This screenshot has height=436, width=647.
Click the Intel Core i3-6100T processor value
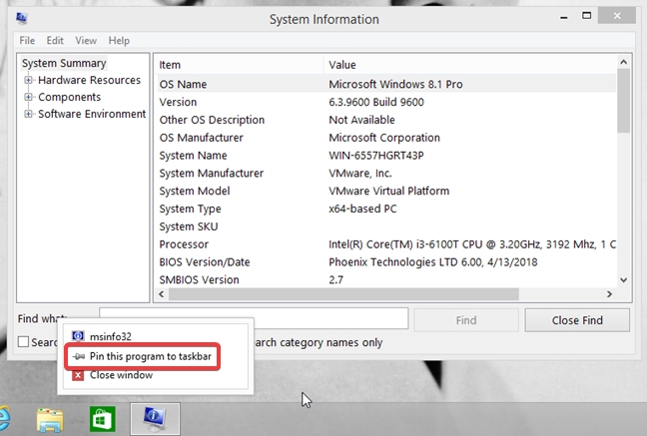tap(472, 244)
